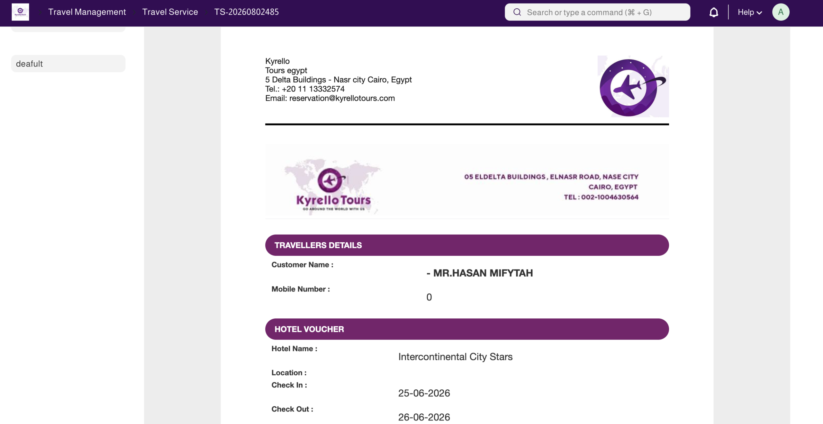
Task: Click email reservation@kyrellotours.com
Action: pos(330,98)
